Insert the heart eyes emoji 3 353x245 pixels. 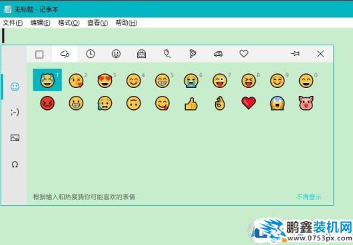point(105,81)
